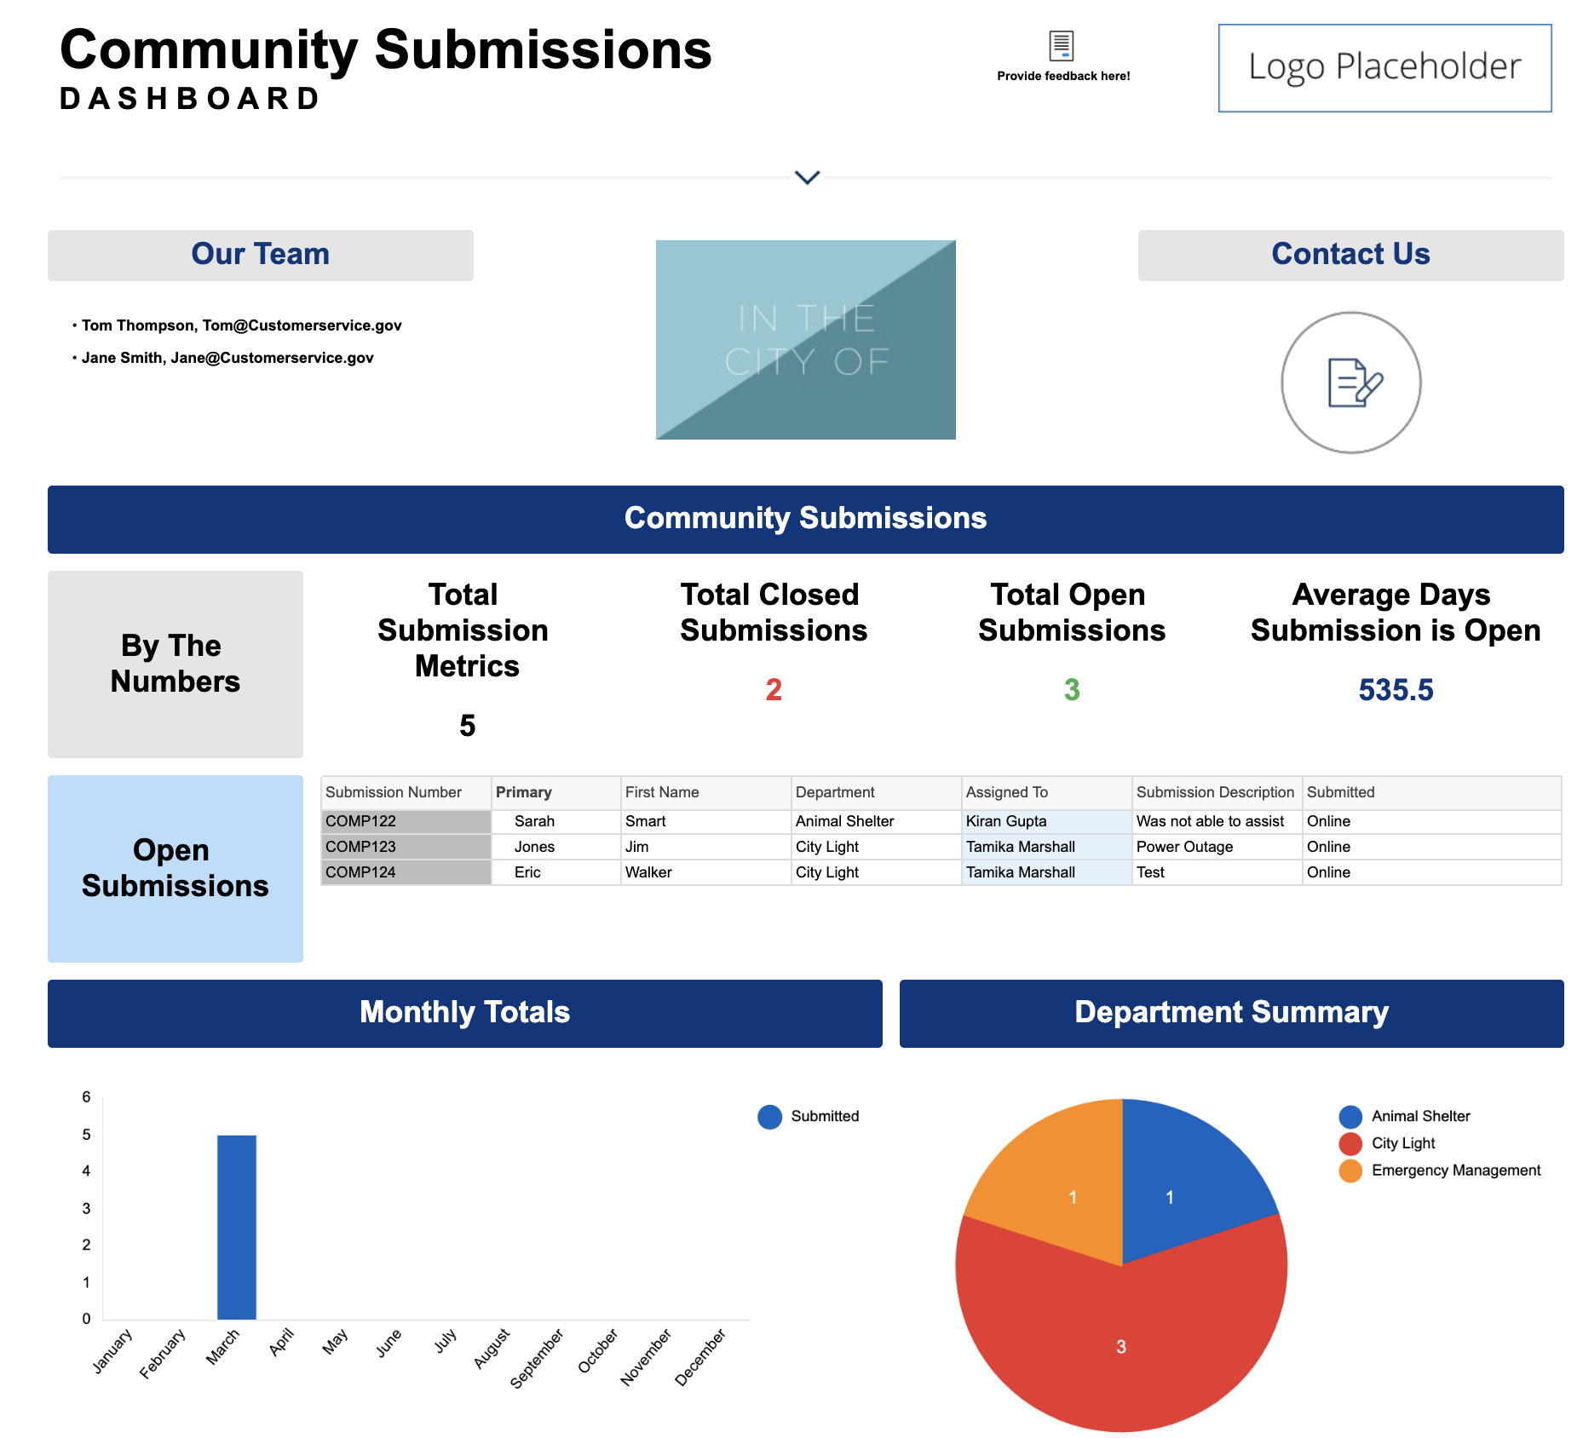Click the Logo Placeholder image
The image size is (1583, 1438).
(x=1384, y=66)
